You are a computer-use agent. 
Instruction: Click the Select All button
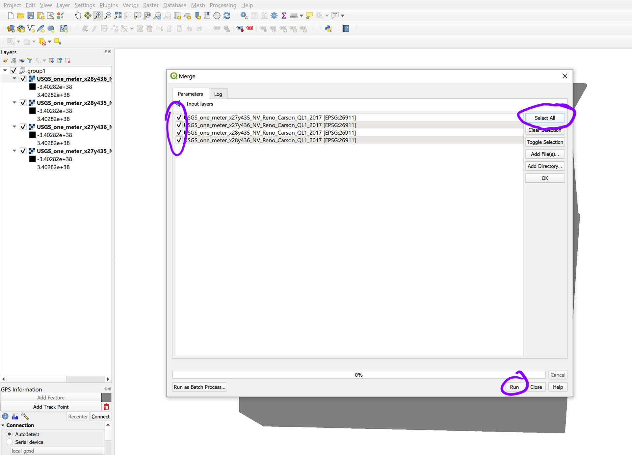[x=545, y=118]
